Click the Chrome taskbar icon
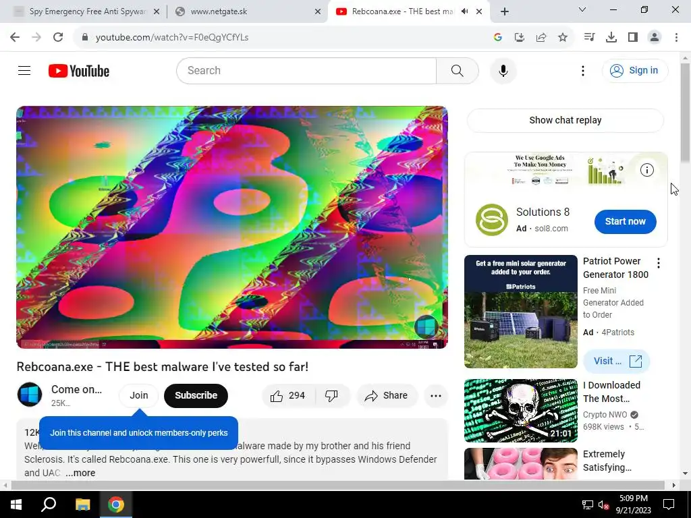Screen dimensions: 691x518 pyautogui.click(x=116, y=505)
